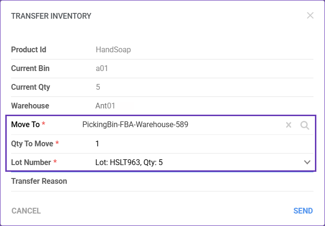Click the a01 current bin value

(x=102, y=68)
